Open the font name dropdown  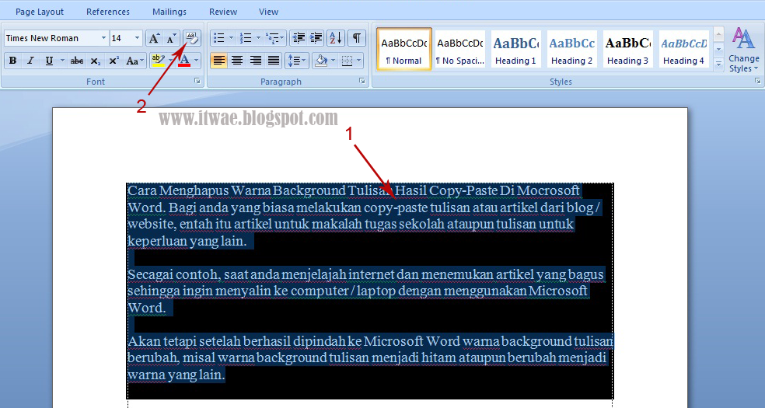[103, 38]
